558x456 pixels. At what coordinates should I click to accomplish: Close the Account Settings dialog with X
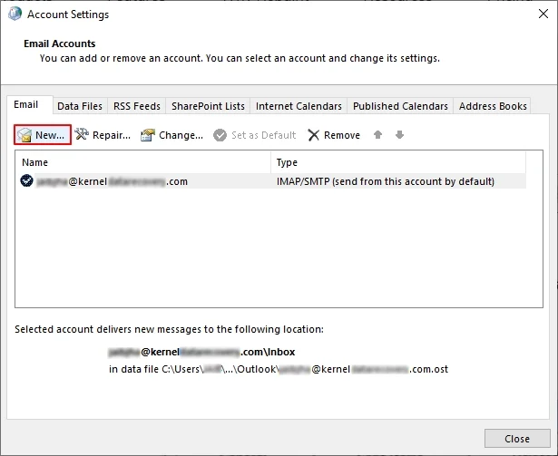coord(543,14)
